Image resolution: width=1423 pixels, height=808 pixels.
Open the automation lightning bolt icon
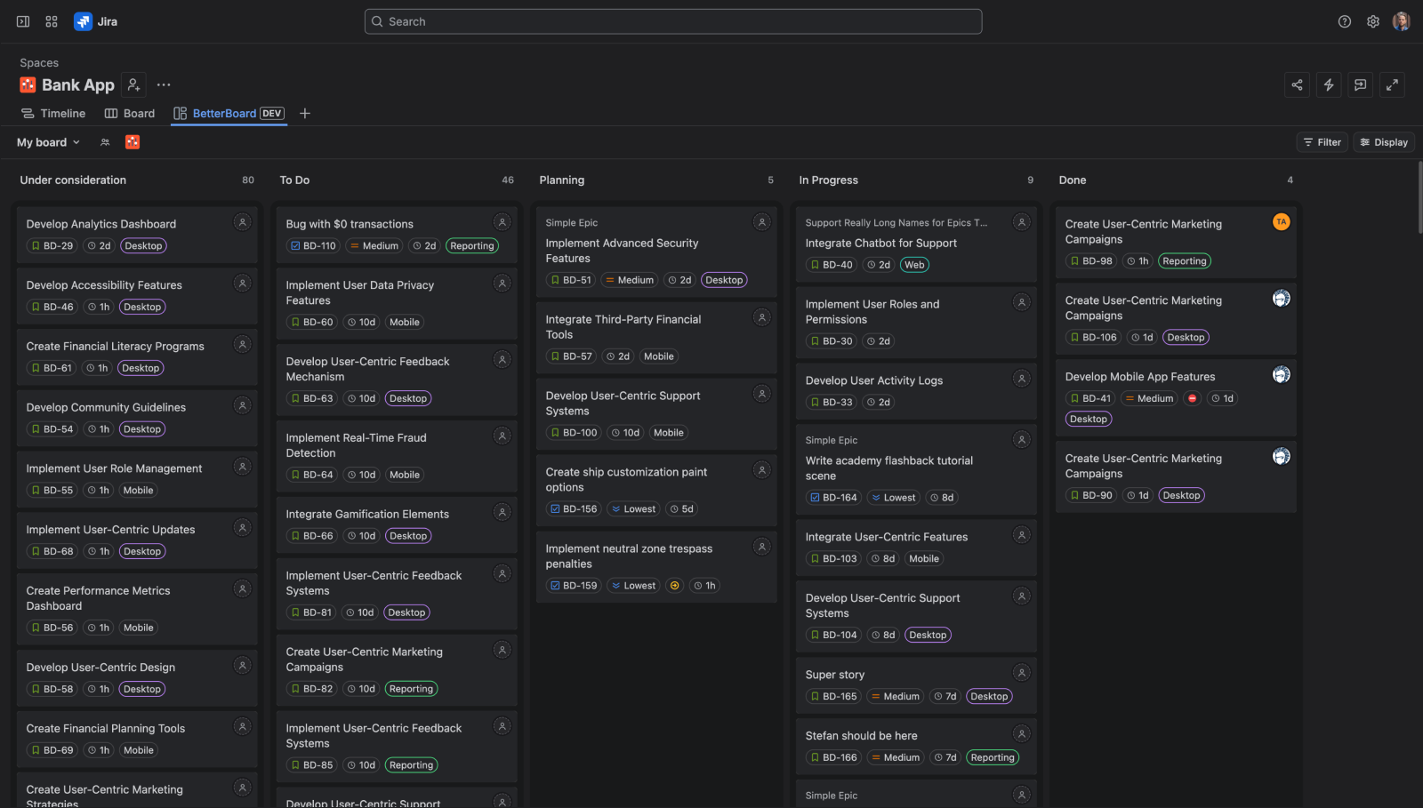pos(1329,84)
